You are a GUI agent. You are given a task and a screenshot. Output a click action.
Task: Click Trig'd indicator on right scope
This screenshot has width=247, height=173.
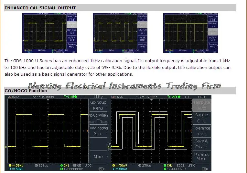[174, 97]
